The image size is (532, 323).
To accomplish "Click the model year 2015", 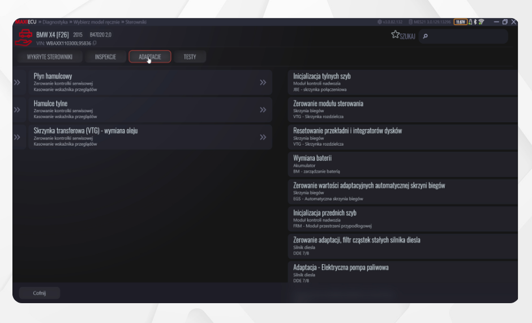I will tap(78, 35).
